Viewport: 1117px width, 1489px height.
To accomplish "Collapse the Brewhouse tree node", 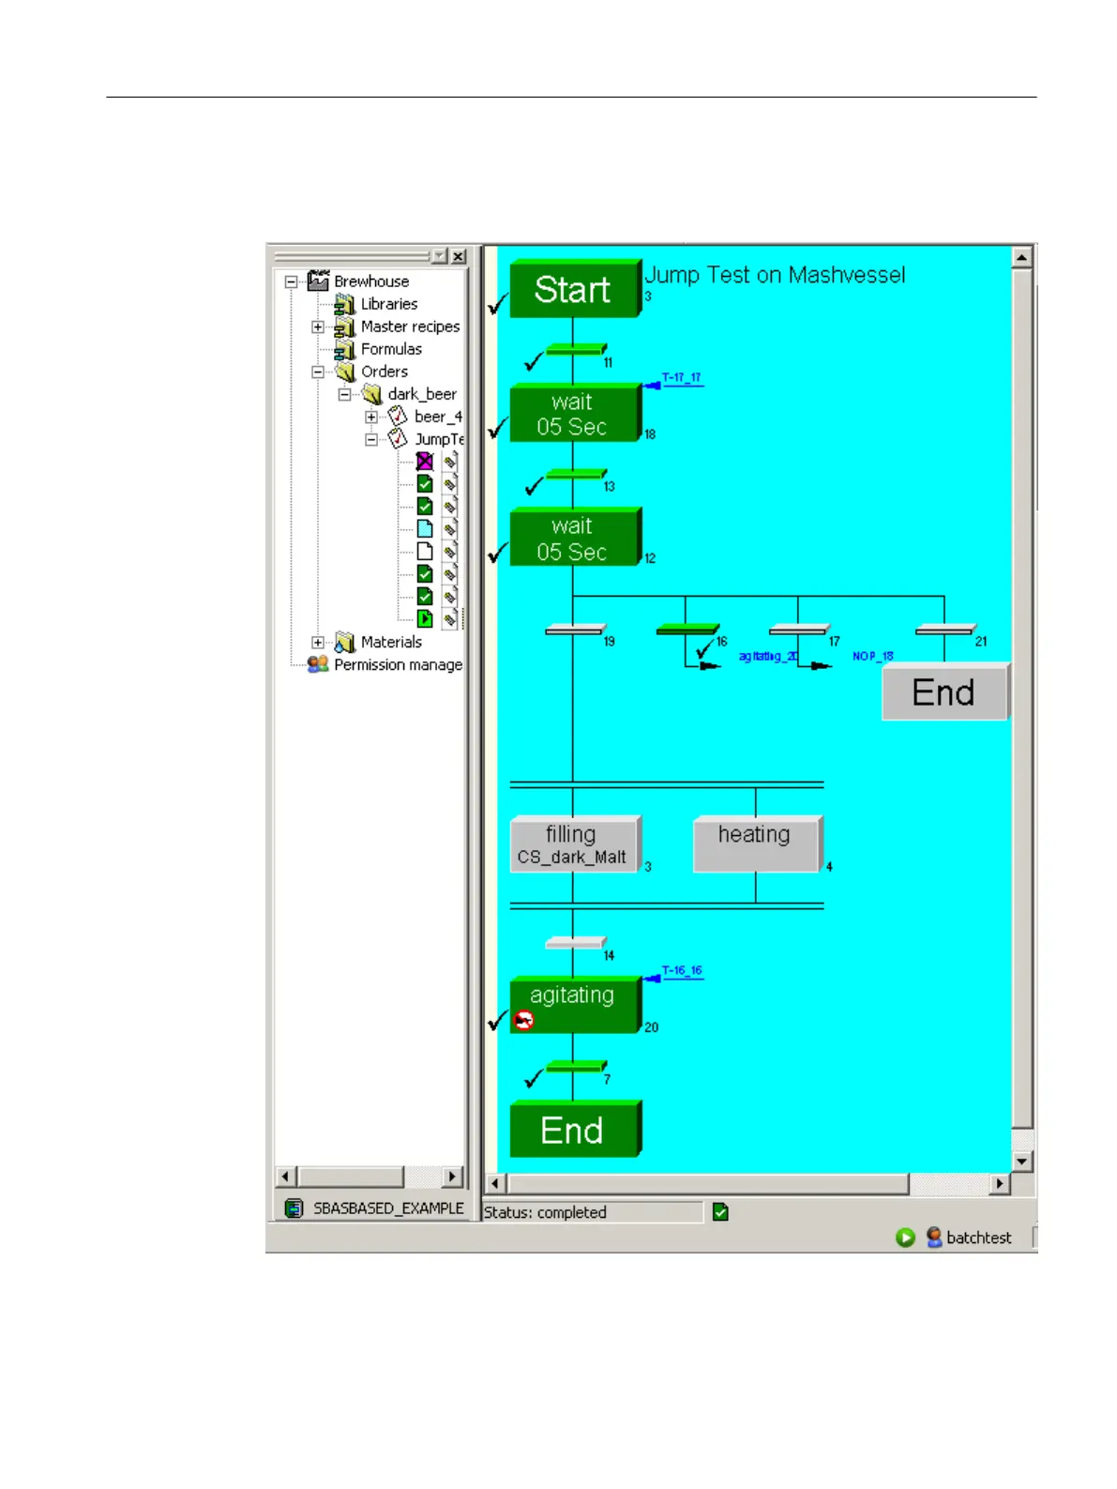I will coord(291,281).
